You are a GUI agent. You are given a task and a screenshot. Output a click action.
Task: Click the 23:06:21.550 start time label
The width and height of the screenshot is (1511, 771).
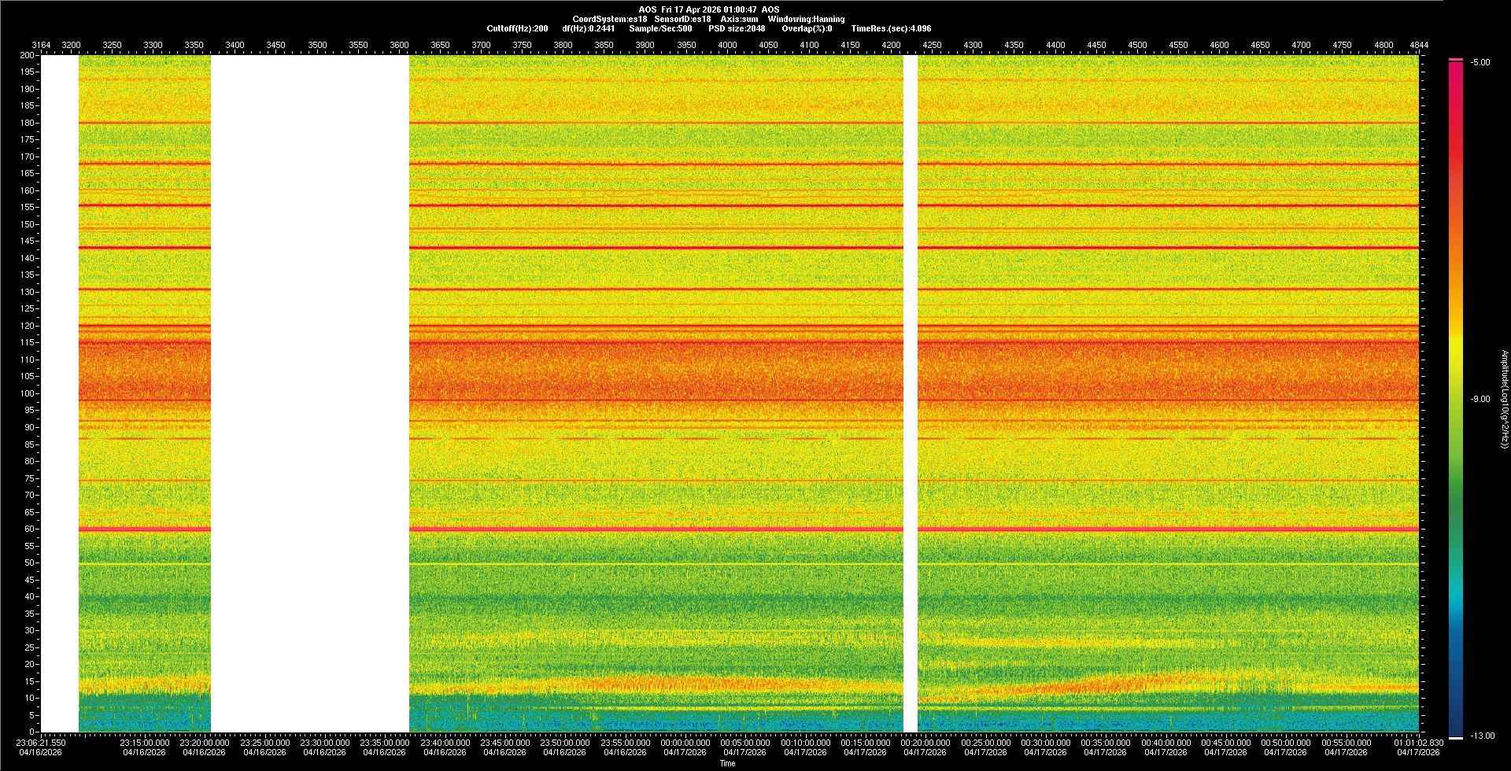pyautogui.click(x=41, y=742)
